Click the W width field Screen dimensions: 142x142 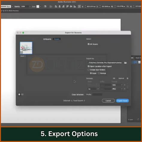coord(121,7)
